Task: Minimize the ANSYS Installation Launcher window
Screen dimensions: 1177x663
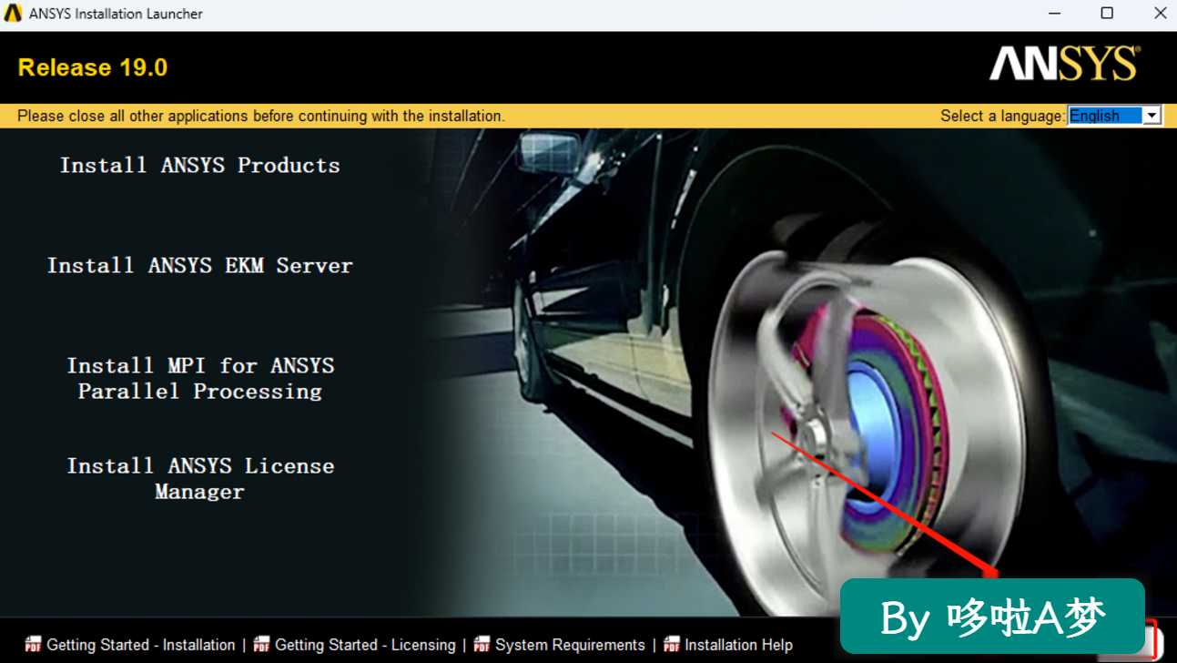Action: pos(1053,14)
